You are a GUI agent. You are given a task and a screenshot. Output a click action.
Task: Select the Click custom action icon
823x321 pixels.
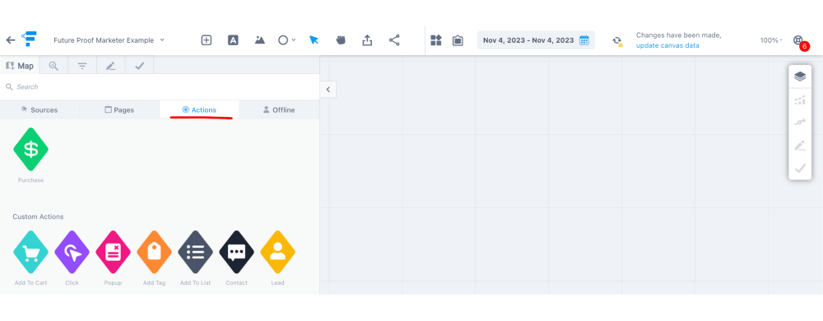click(72, 253)
